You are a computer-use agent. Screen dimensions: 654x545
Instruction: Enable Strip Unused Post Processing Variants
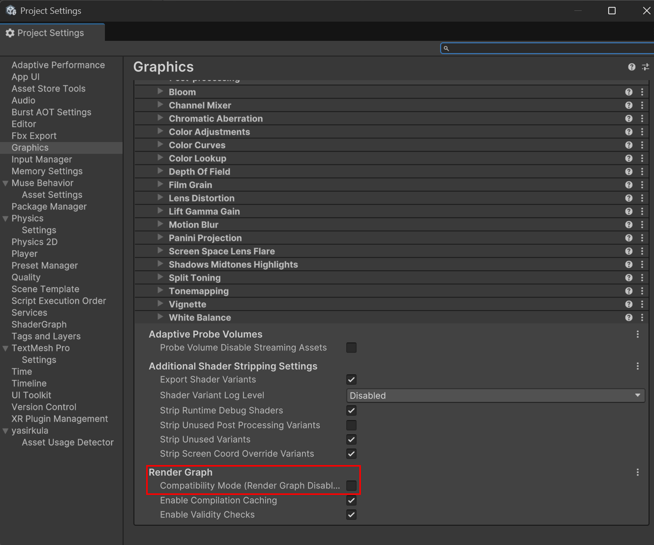point(352,425)
